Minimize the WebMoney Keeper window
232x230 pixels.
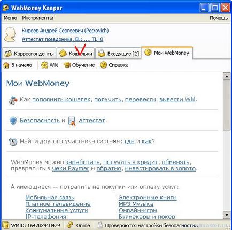(x=204, y=8)
